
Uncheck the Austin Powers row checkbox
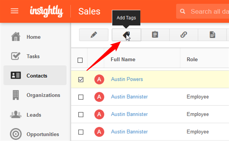point(81,80)
